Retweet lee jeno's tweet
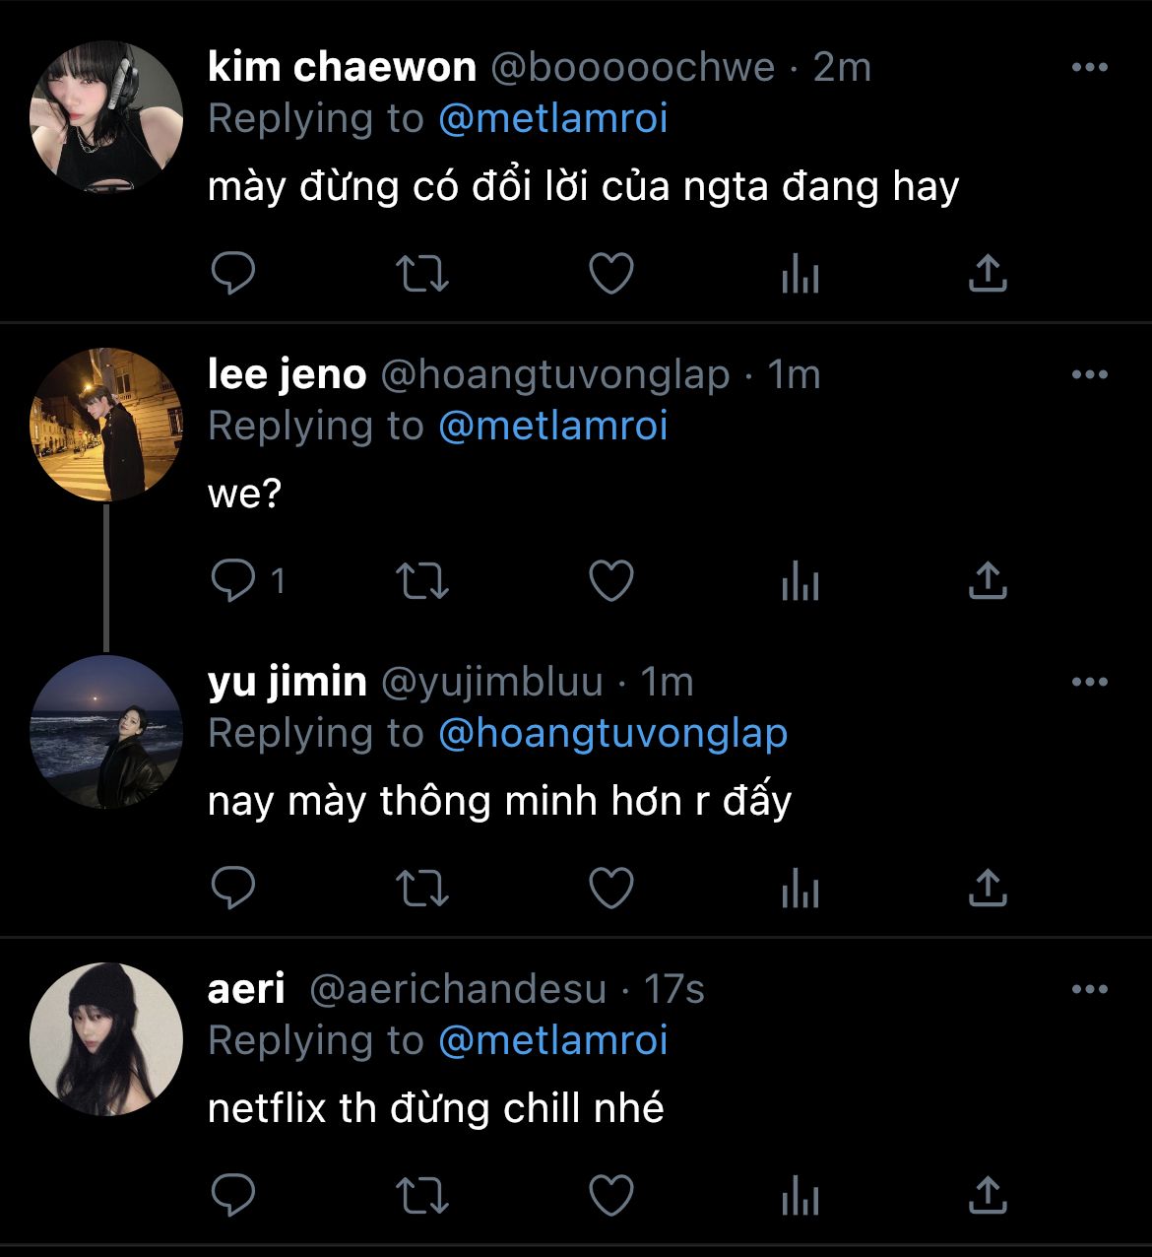The width and height of the screenshot is (1152, 1257). 421,581
